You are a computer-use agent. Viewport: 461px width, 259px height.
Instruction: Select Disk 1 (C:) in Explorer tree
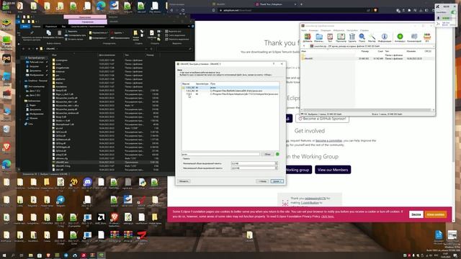35,91
